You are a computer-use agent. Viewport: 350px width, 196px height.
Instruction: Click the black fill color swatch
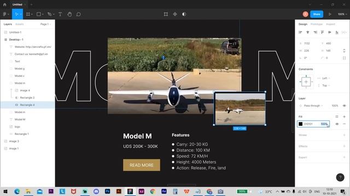click(301, 124)
